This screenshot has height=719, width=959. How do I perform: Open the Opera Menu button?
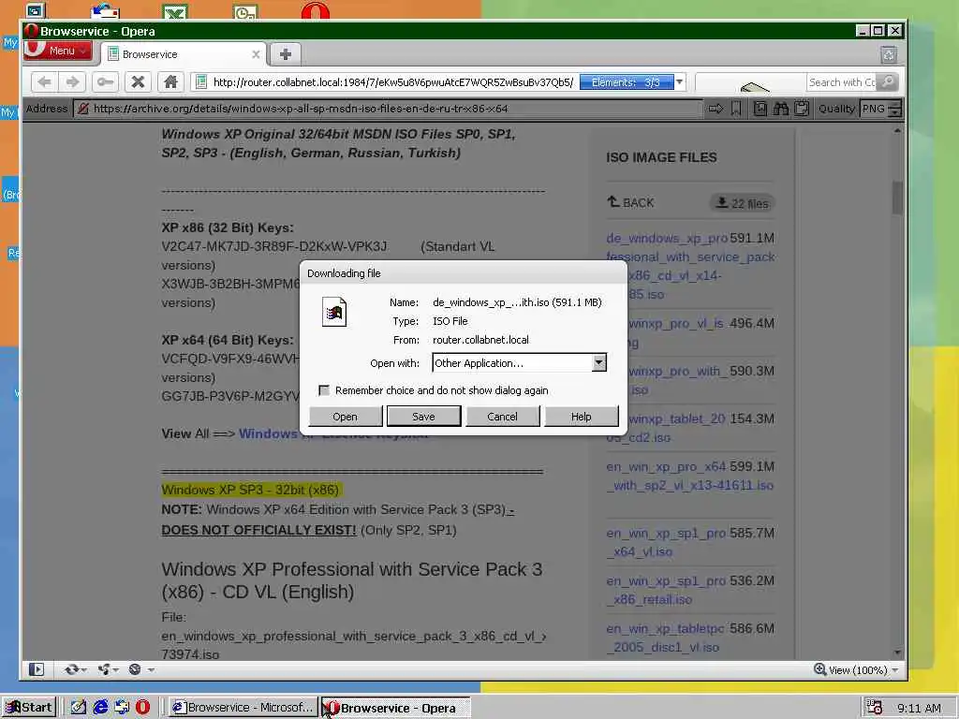(58, 51)
